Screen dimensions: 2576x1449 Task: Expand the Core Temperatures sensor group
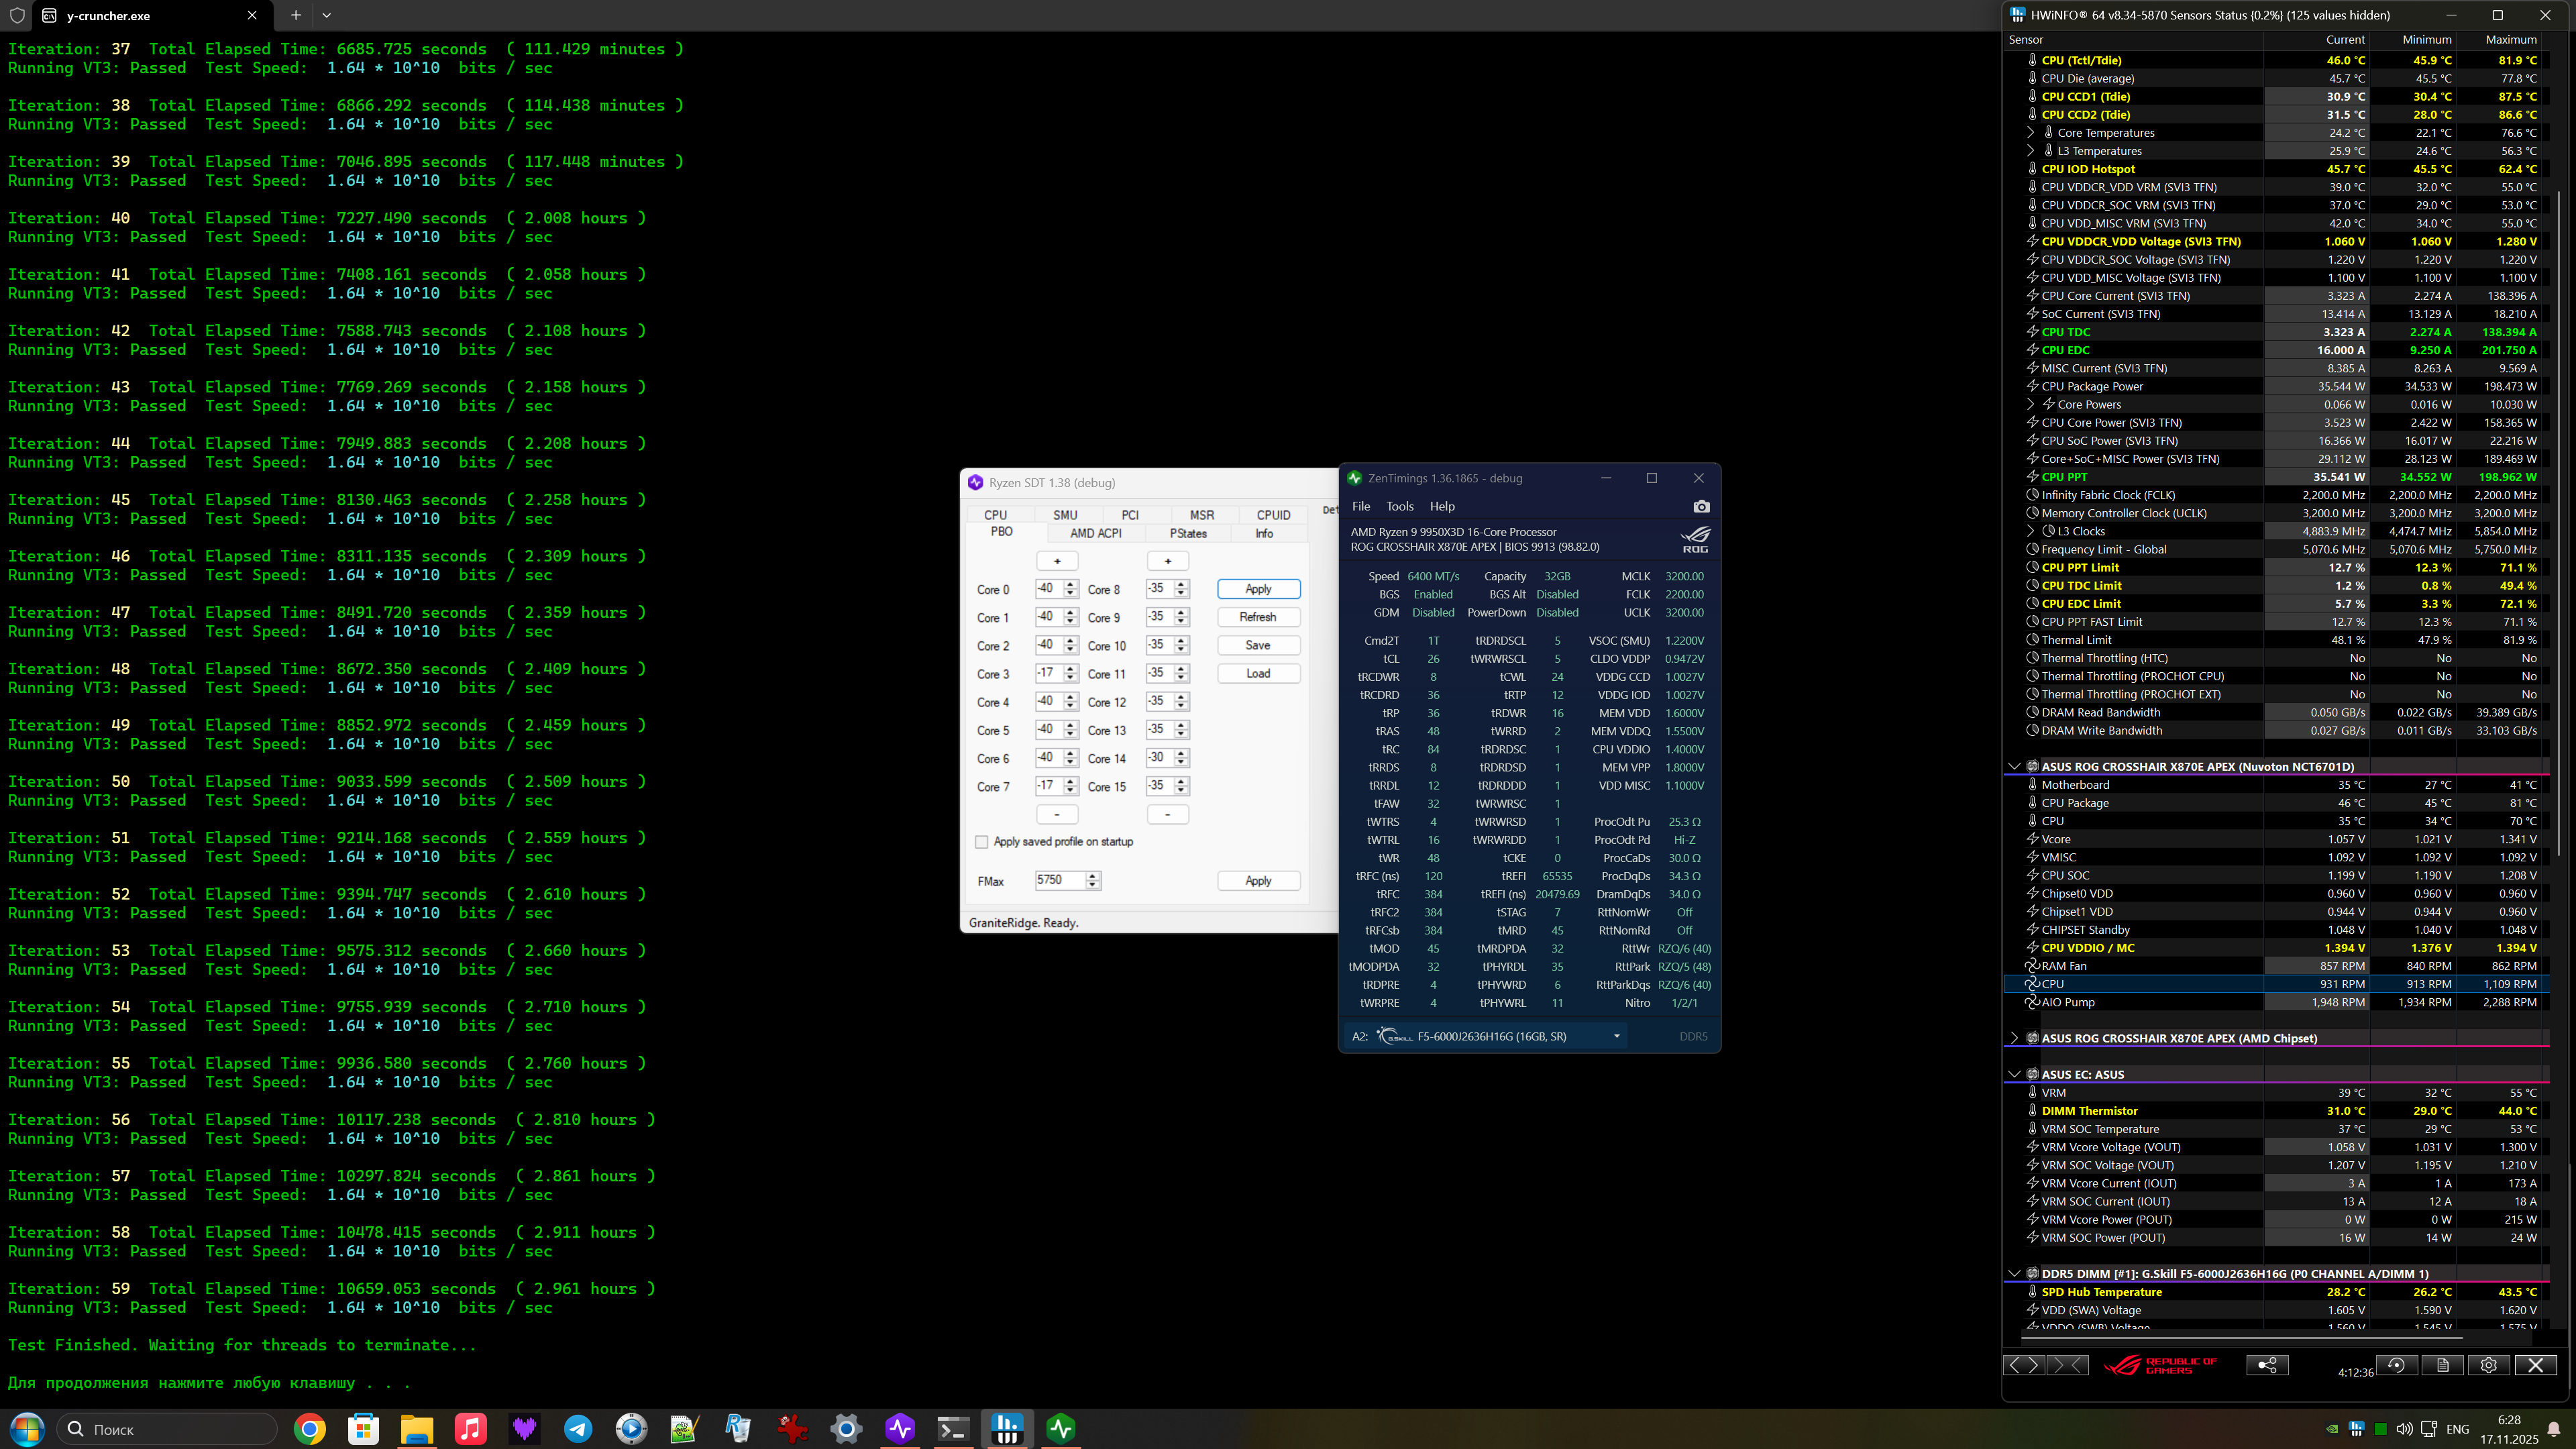2030,133
